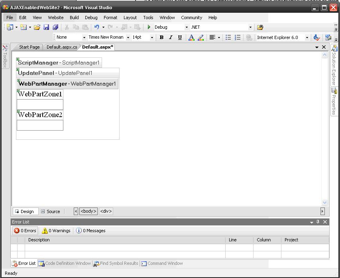The height and width of the screenshot is (278, 340).
Task: Switch to Source view
Action: pyautogui.click(x=51, y=211)
